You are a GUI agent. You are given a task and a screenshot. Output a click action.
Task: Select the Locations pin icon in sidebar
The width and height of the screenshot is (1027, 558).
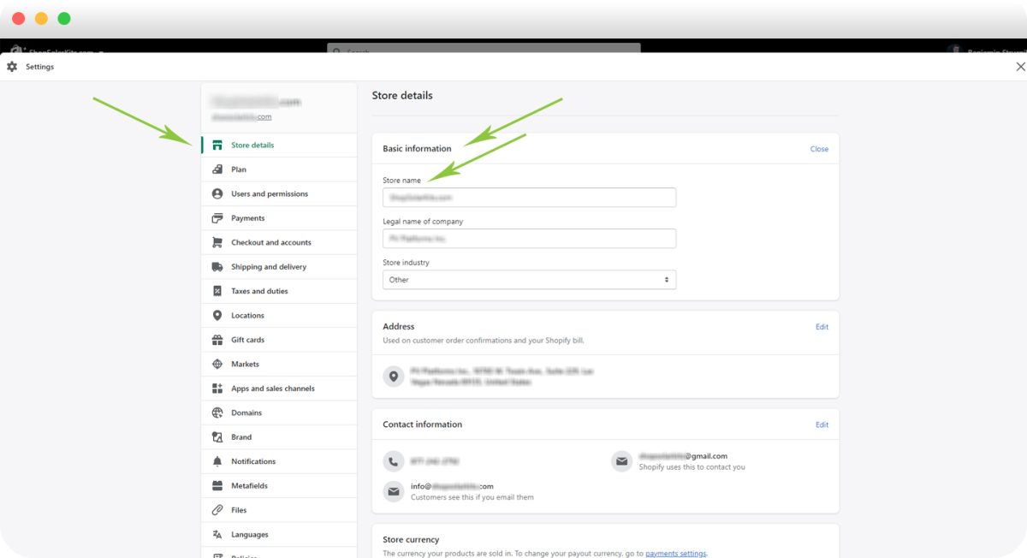point(219,315)
